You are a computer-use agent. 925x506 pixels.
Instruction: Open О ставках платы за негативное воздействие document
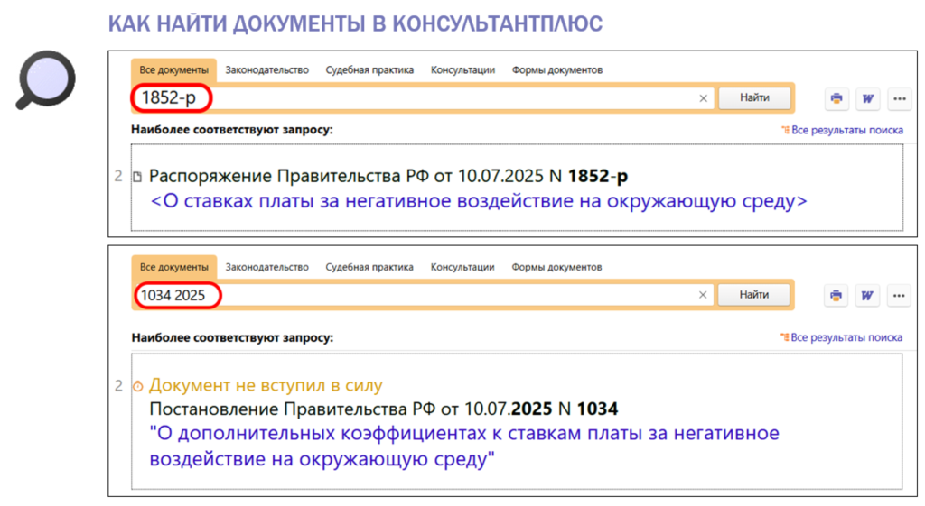[479, 201]
